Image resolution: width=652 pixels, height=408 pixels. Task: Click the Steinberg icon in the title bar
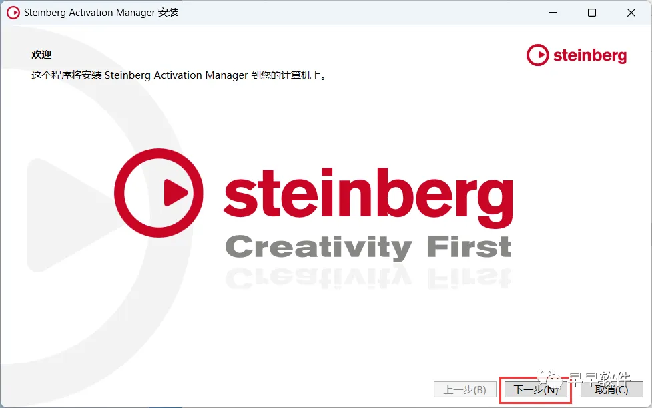coord(13,13)
